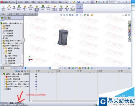Click Stop in motion toolbar
This screenshot has height=106, width=135.
pos(22,68)
